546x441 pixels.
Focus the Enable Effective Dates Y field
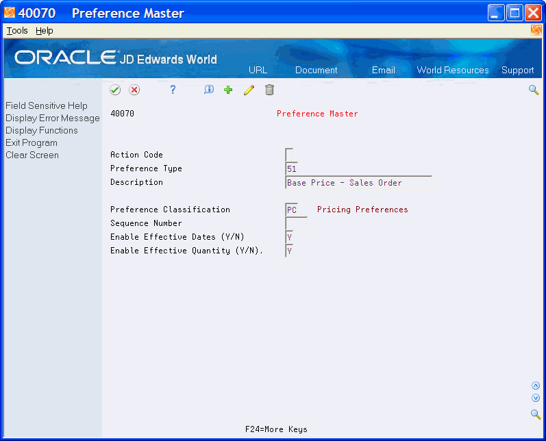point(289,237)
